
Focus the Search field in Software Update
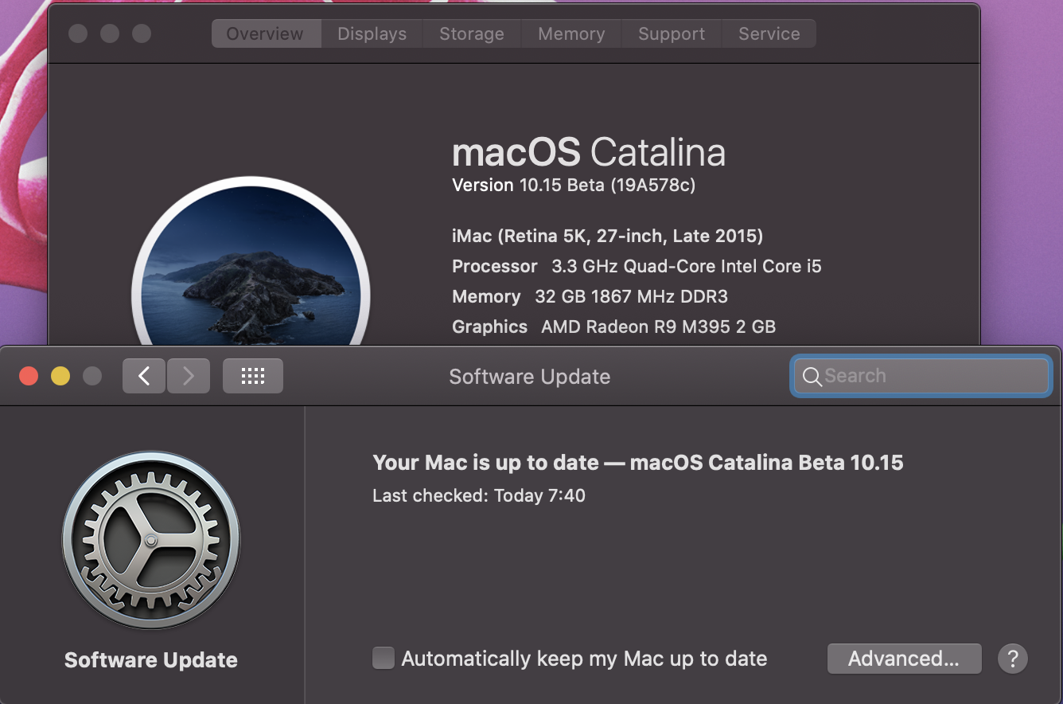(921, 376)
